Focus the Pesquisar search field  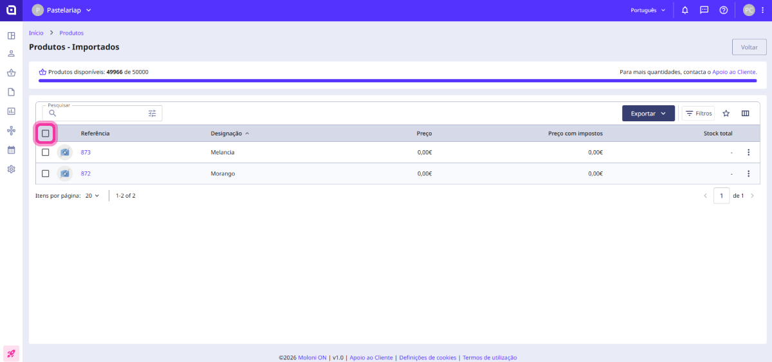pyautogui.click(x=102, y=113)
